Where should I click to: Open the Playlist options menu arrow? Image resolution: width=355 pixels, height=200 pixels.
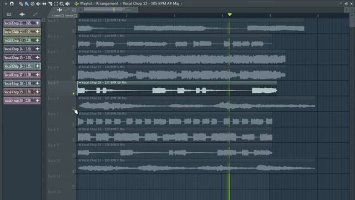pos(6,4)
